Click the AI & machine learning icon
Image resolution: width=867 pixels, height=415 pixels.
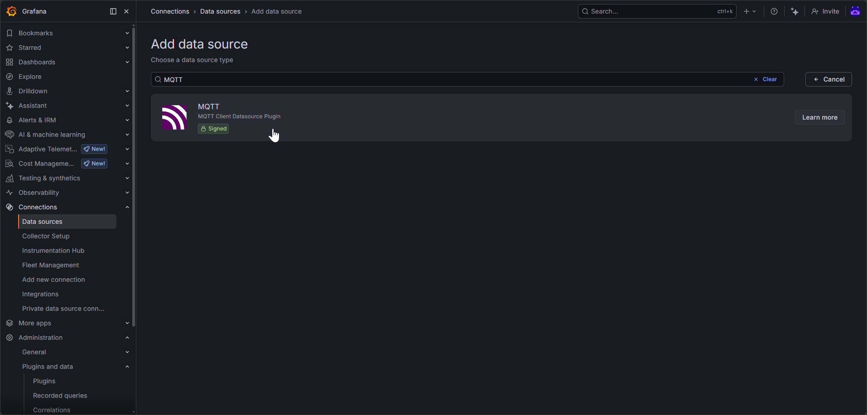click(10, 135)
